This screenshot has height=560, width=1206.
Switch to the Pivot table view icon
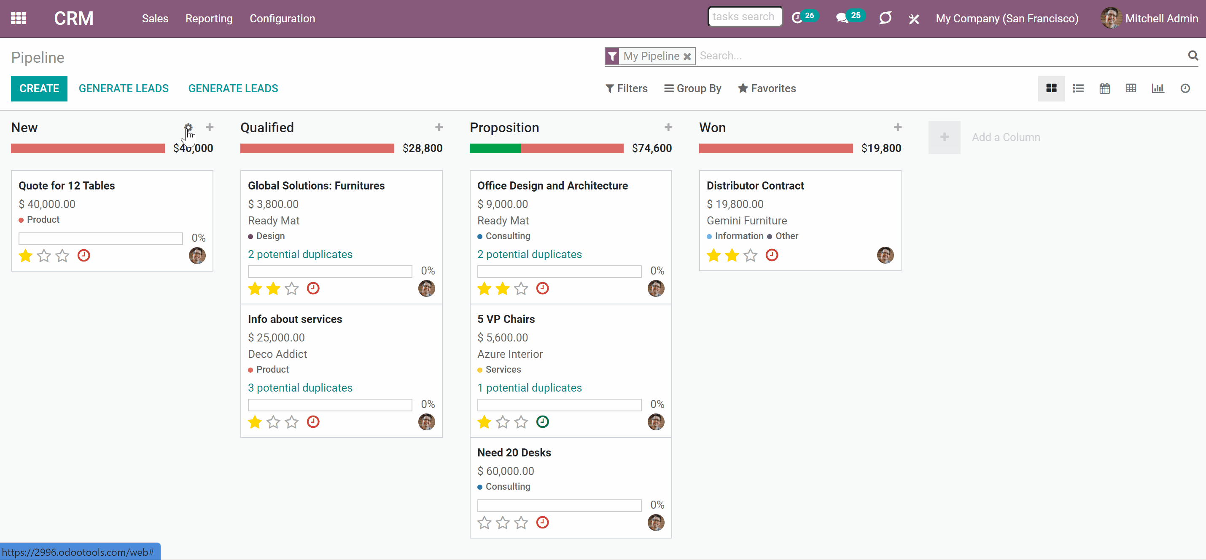click(1131, 88)
